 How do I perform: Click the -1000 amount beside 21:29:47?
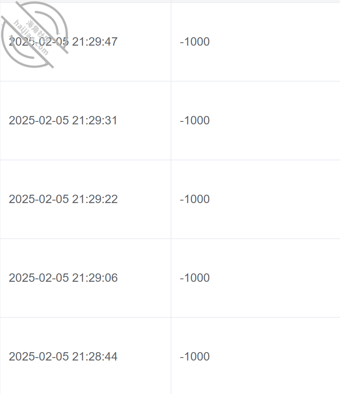(195, 42)
